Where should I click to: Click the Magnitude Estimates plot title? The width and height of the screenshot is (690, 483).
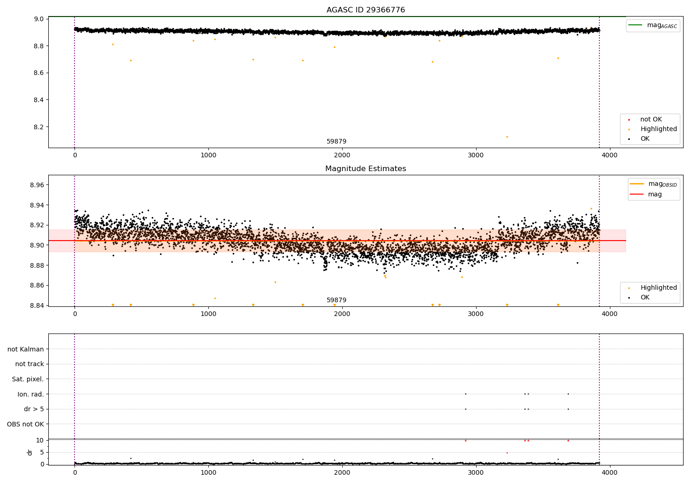coord(366,169)
